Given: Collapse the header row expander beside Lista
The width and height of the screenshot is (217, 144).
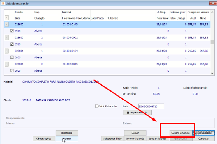Looking at the screenshot, I should coord(7,18).
